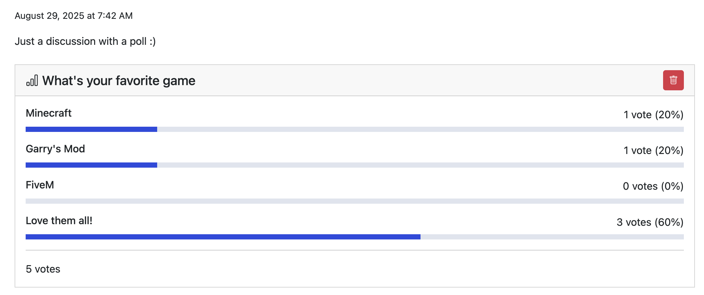This screenshot has width=704, height=295.
Task: Click the discussion text about a poll
Action: [x=85, y=41]
